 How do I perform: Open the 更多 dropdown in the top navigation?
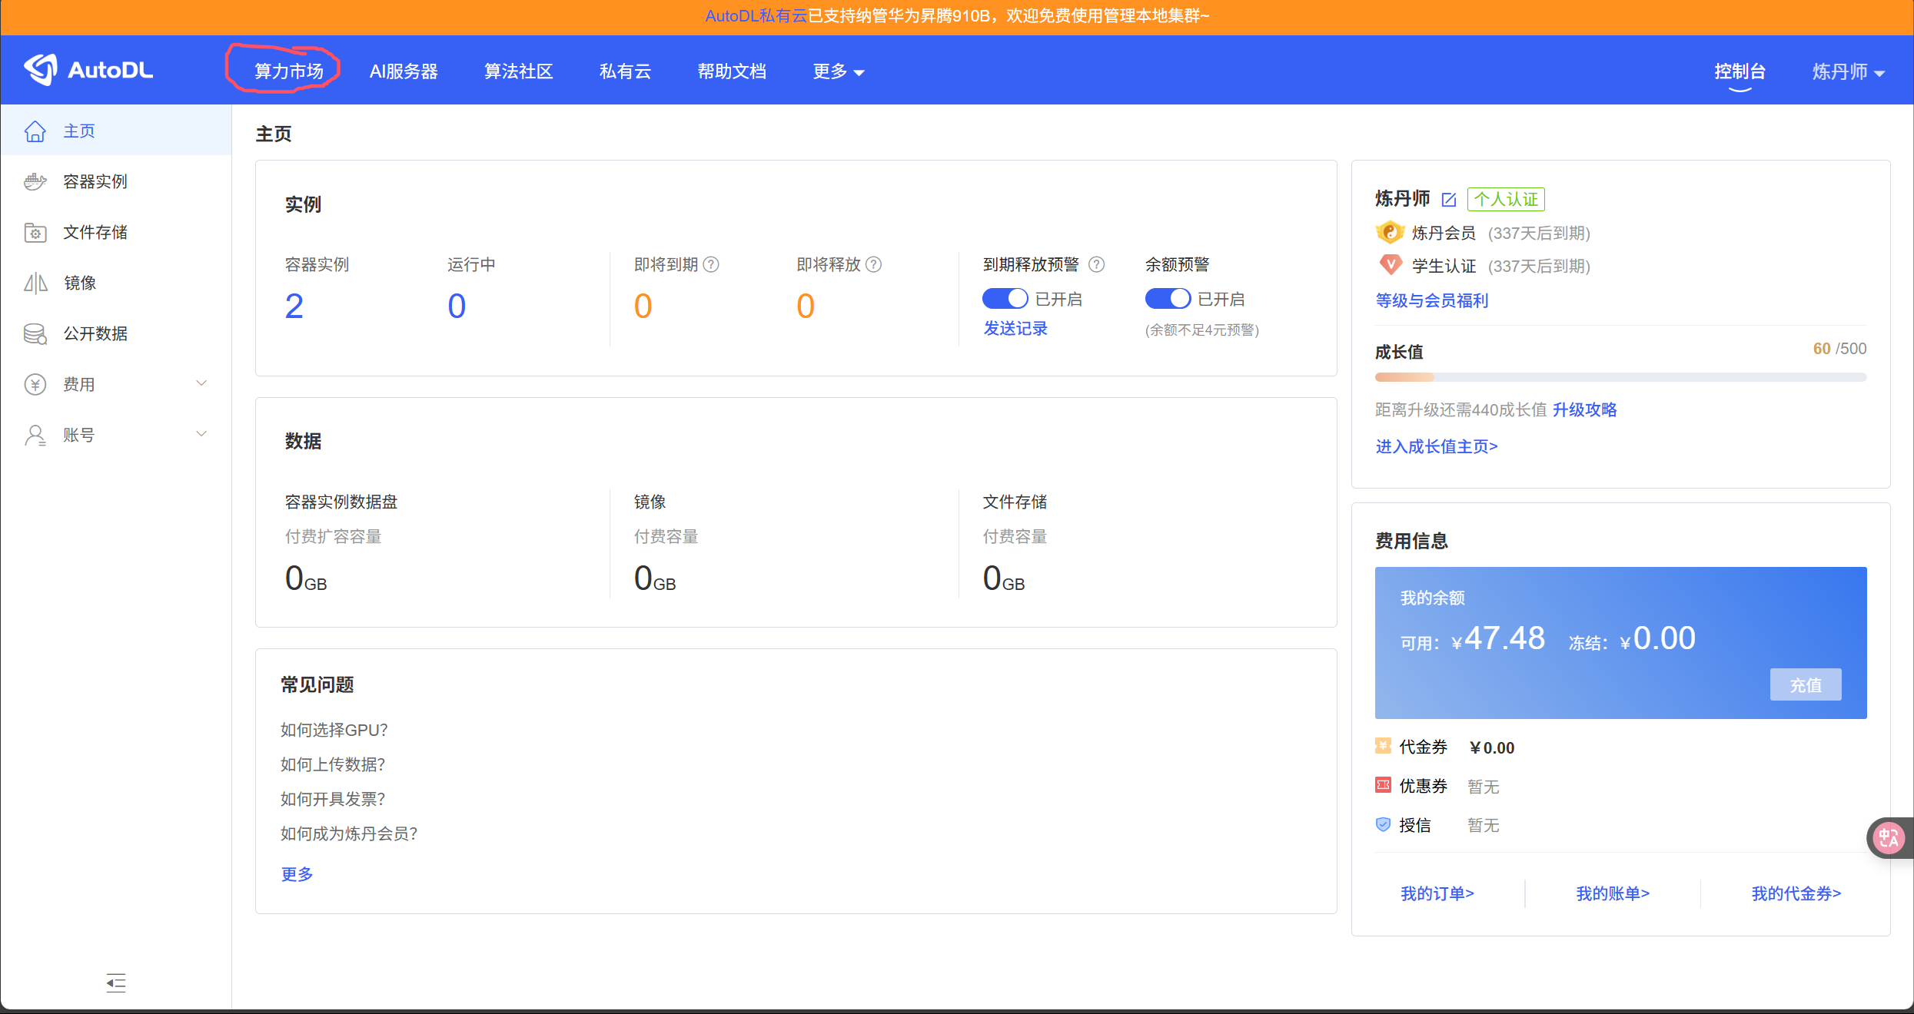click(x=838, y=72)
